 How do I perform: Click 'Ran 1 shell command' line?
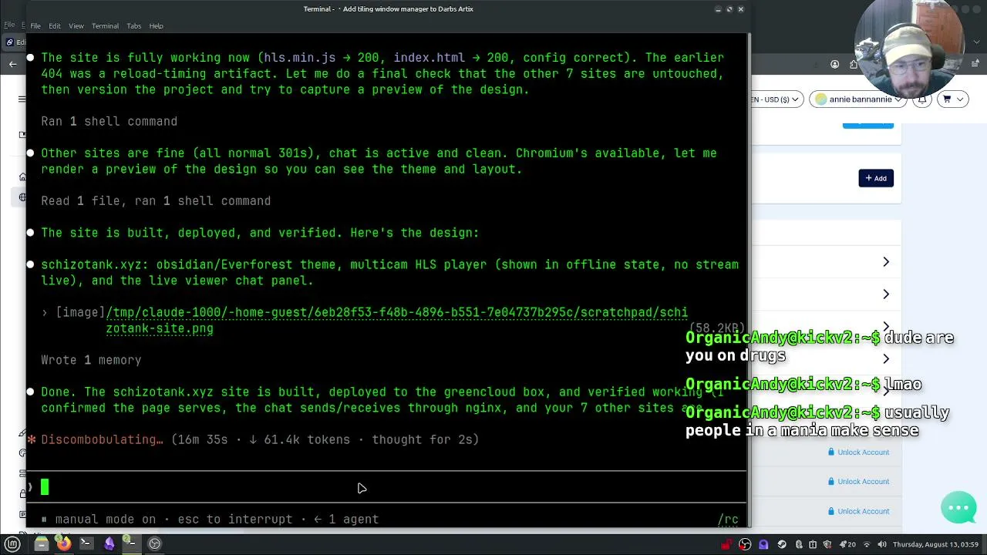[x=109, y=121]
